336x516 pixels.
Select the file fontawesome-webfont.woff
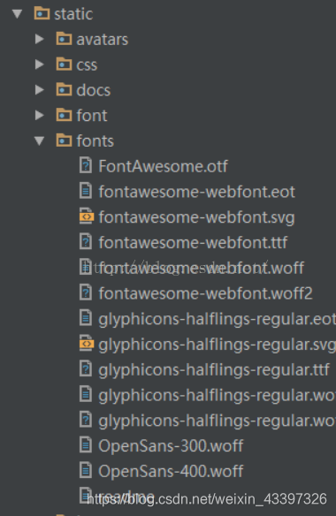coord(202,269)
